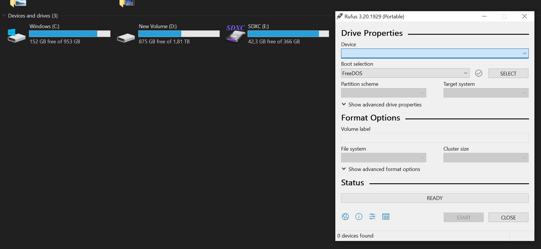The height and width of the screenshot is (249, 541).
Task: Select the Windows (C:) drive icon
Action: 16,35
